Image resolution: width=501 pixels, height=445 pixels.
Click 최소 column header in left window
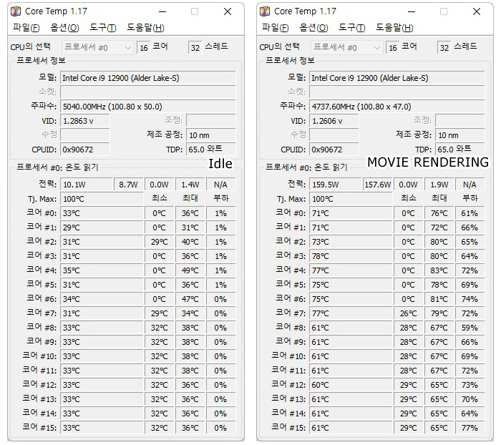click(160, 198)
